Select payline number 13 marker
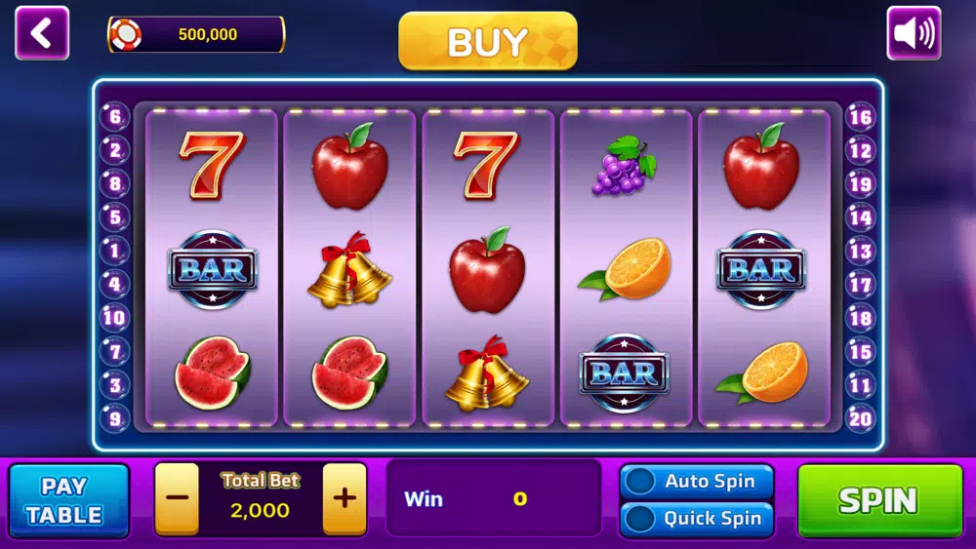976x549 pixels. click(860, 251)
